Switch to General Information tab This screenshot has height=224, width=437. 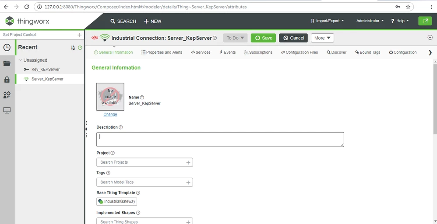point(113,52)
